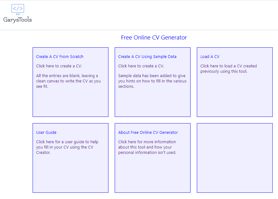This screenshot has height=199, width=278.
Task: Open About Free Online CV Generator
Action: pos(148,132)
